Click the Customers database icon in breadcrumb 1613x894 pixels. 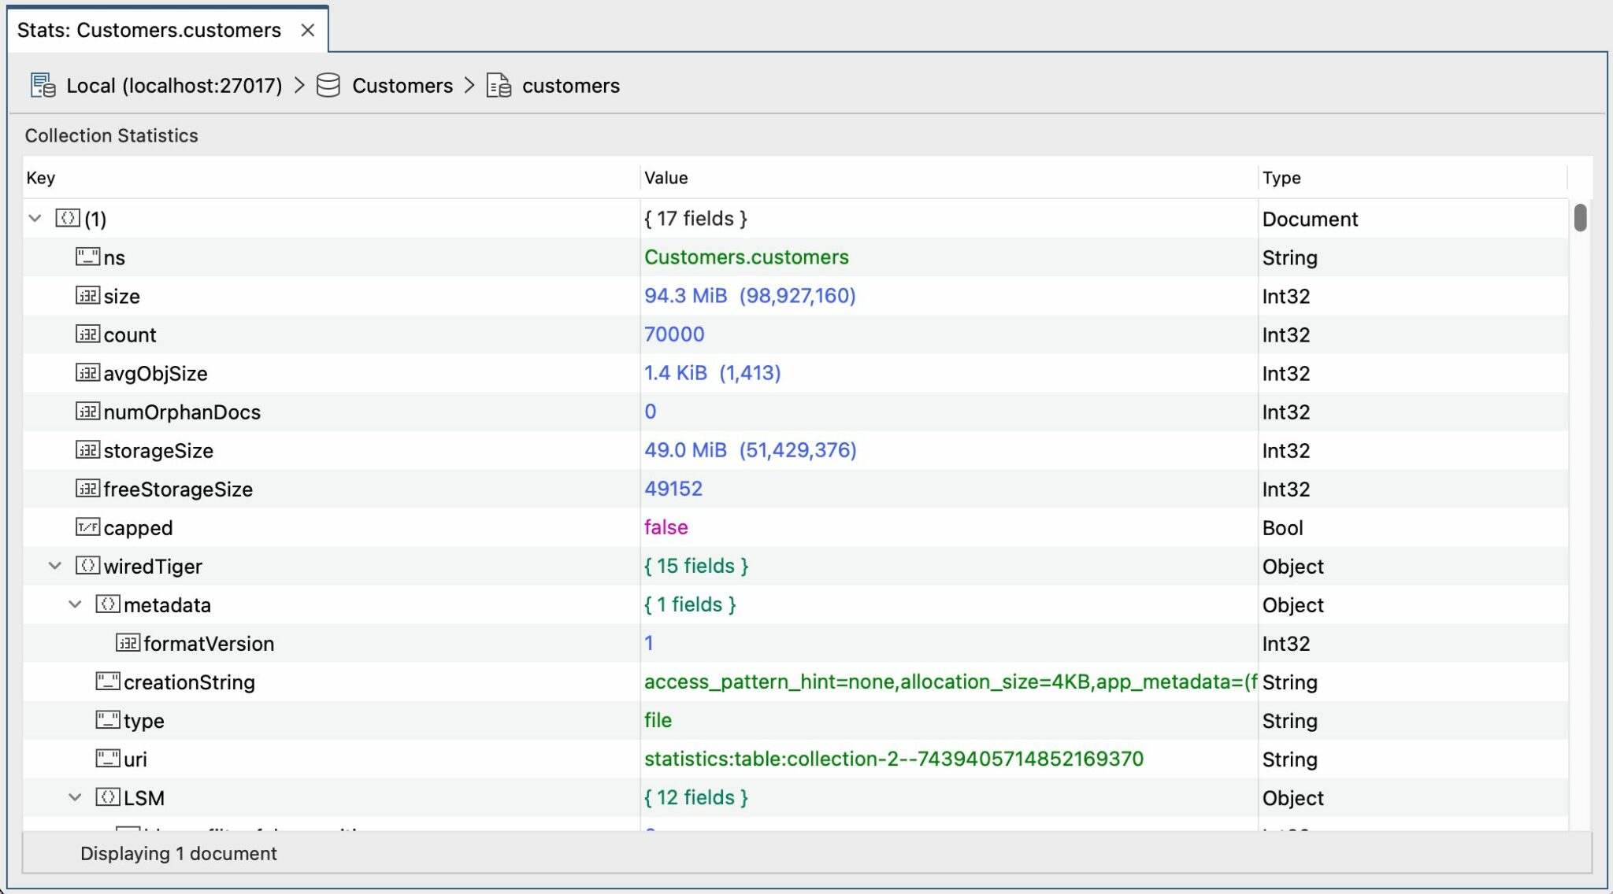tap(328, 85)
